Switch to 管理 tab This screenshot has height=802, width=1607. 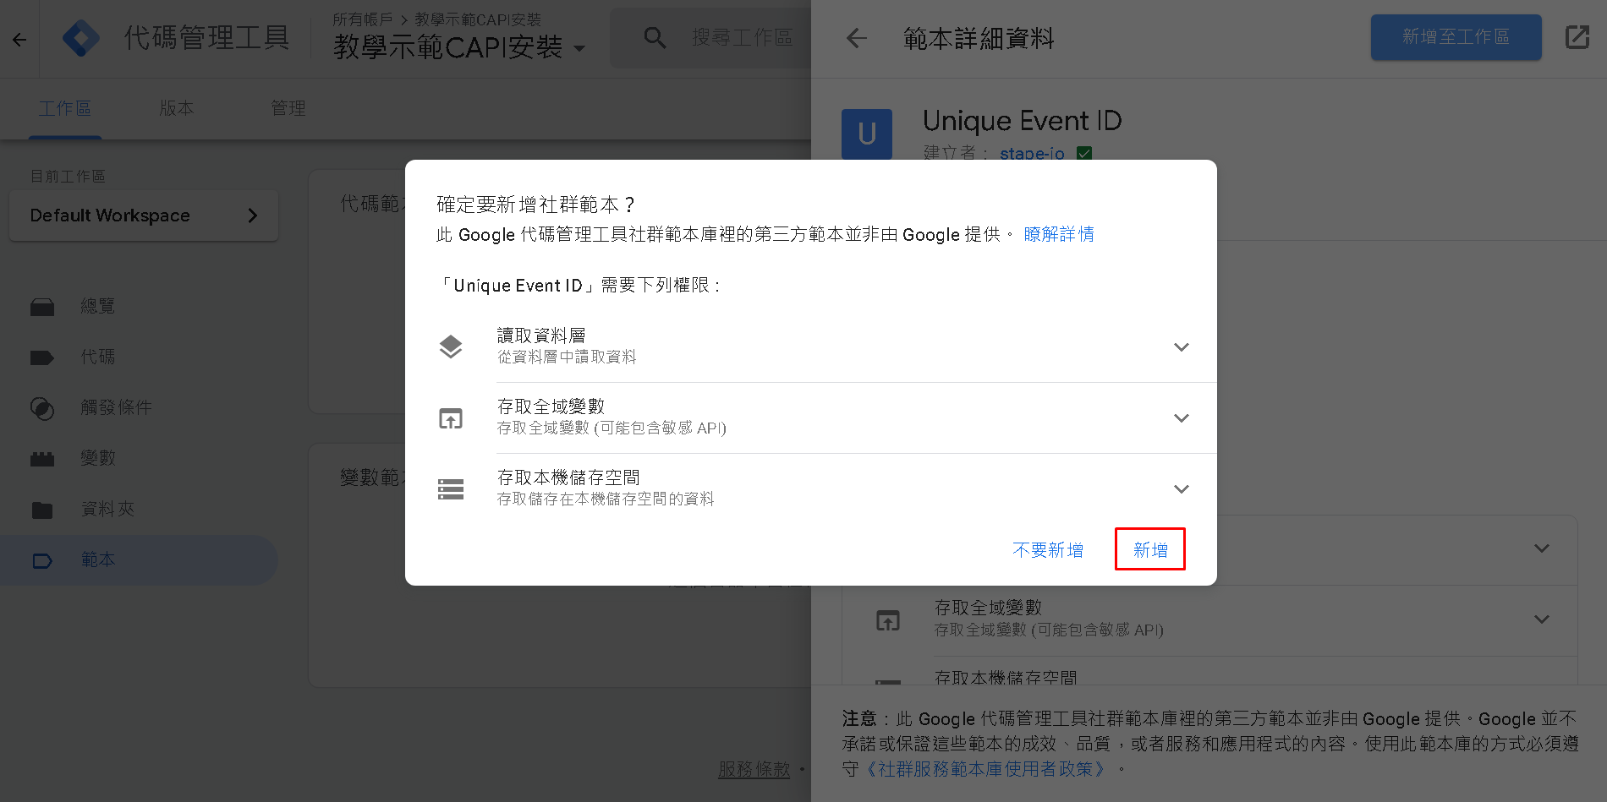tap(288, 108)
